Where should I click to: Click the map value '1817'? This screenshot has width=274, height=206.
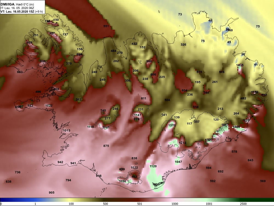tap(225, 125)
